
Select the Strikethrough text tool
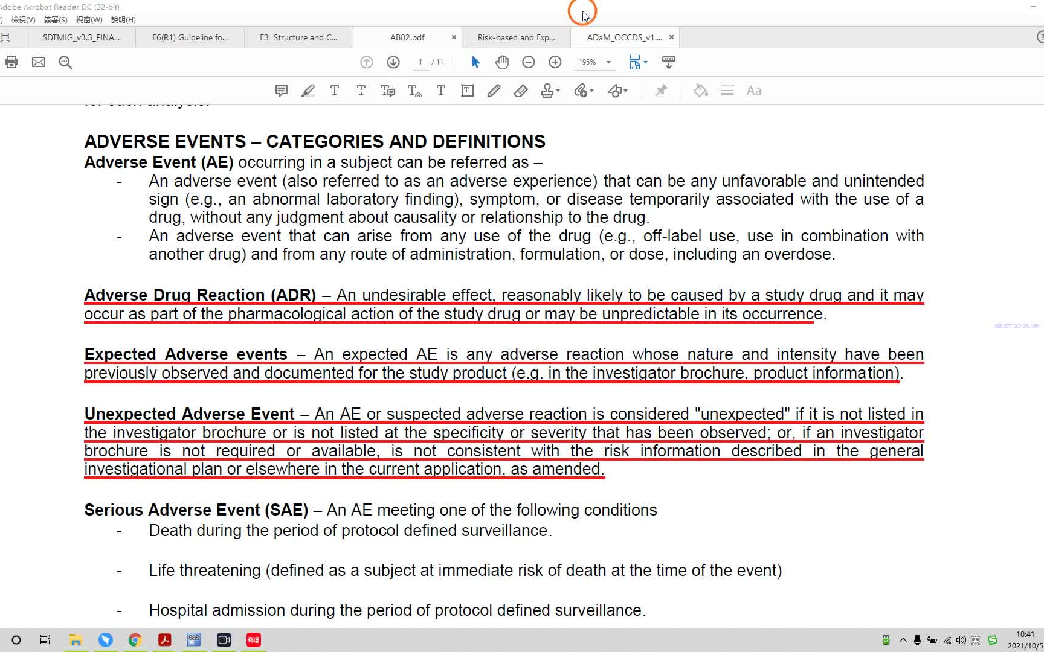tap(361, 91)
